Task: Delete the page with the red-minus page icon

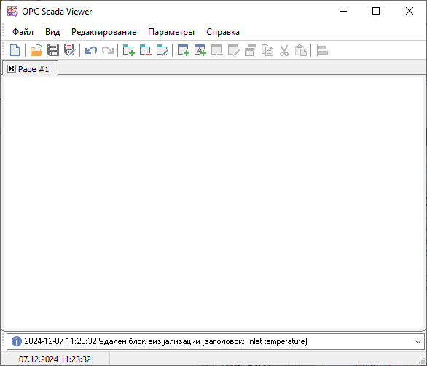Action: [x=146, y=50]
